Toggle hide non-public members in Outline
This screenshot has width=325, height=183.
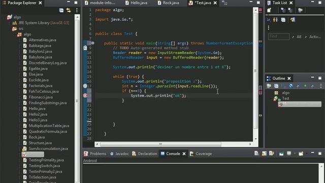[x=305, y=86]
